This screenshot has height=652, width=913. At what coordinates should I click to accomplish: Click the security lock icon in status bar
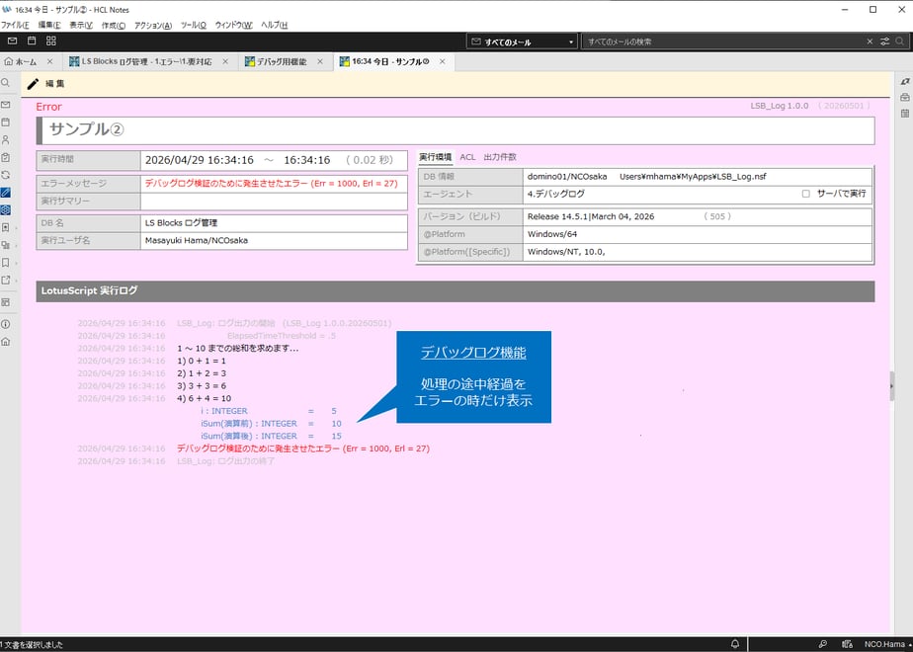pyautogui.click(x=847, y=644)
